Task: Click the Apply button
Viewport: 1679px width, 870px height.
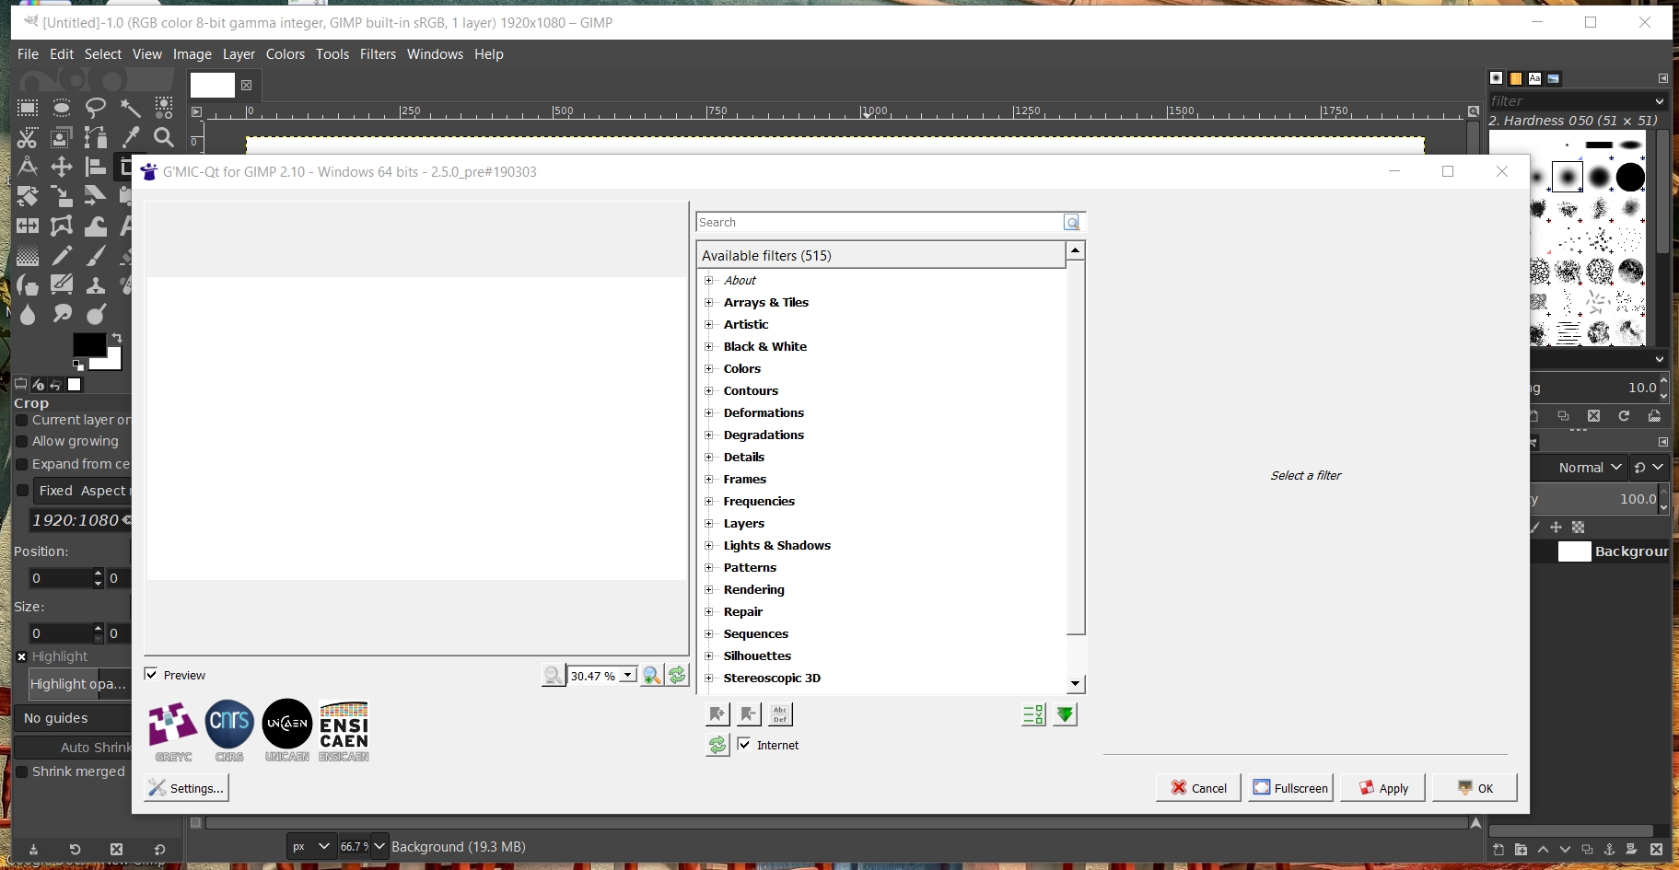Action: (1382, 788)
